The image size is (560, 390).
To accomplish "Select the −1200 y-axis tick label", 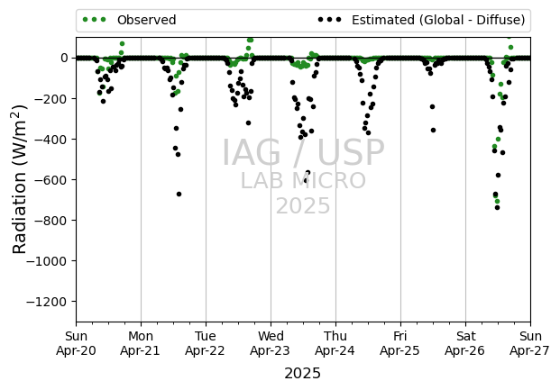I will point(47,303).
